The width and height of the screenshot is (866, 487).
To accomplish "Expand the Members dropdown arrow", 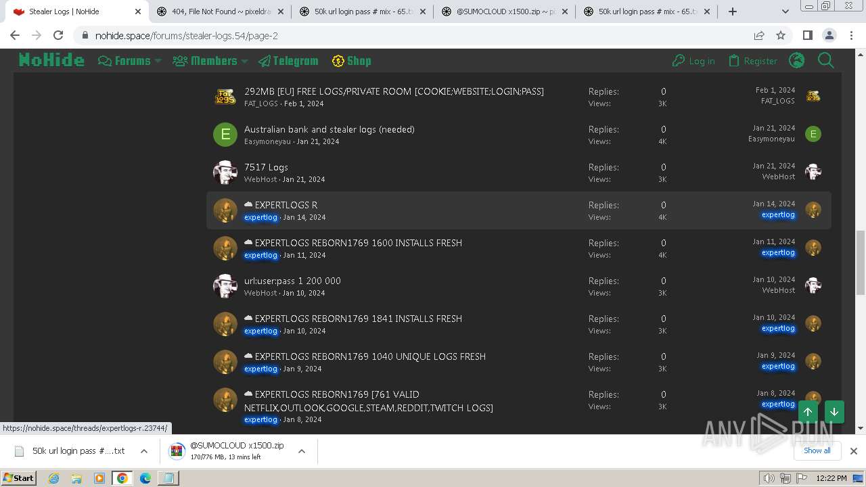I will pyautogui.click(x=244, y=61).
